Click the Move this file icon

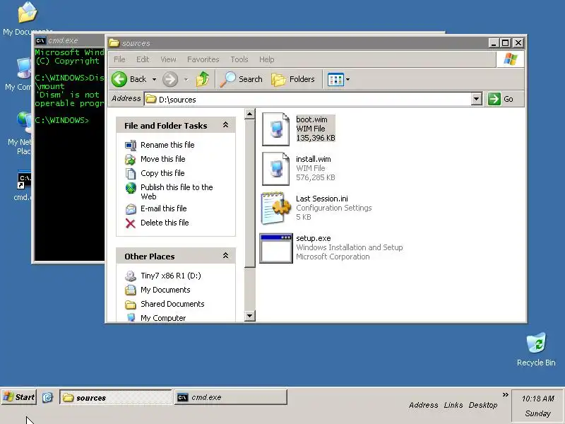click(131, 159)
